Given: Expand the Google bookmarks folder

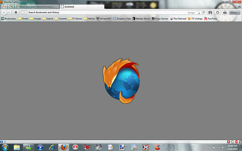Looking at the screenshot, I should [35, 19].
